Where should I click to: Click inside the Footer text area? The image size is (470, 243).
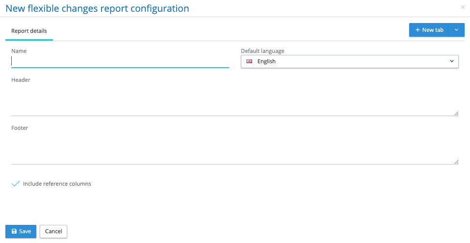point(235,148)
